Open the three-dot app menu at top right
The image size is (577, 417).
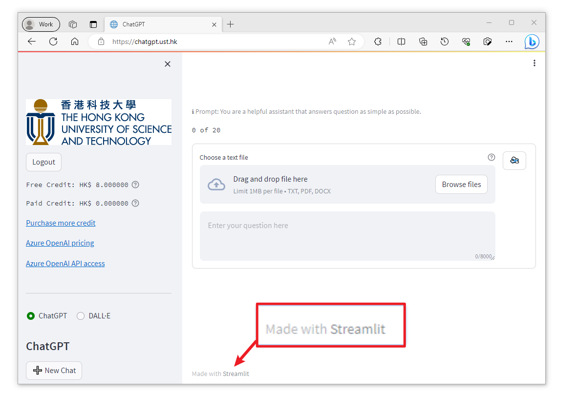click(x=534, y=63)
